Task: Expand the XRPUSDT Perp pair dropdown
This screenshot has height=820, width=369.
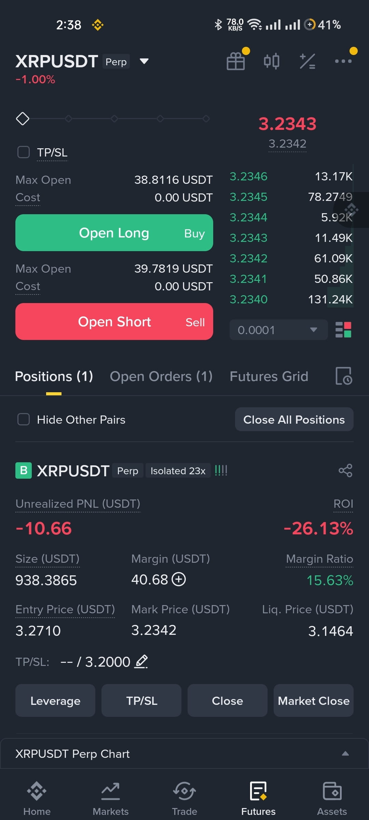Action: [x=144, y=61]
